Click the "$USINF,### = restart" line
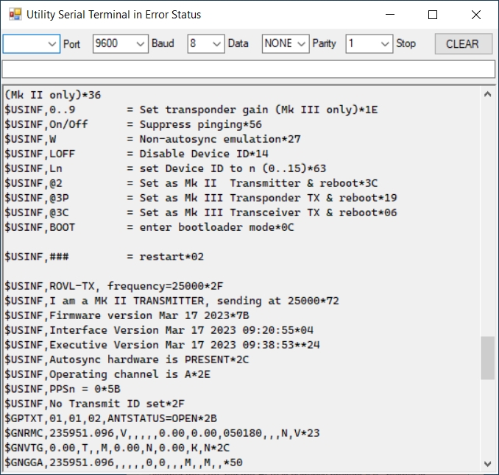The width and height of the screenshot is (499, 475). 104,257
